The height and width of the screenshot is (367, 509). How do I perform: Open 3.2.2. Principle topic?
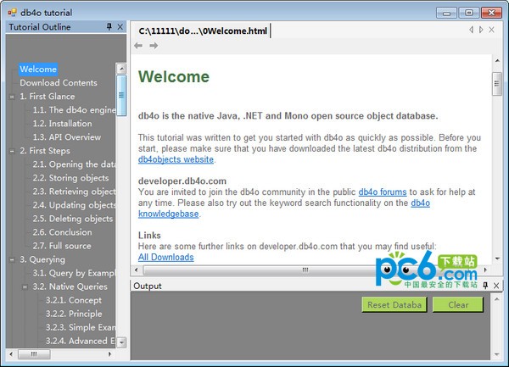click(74, 314)
